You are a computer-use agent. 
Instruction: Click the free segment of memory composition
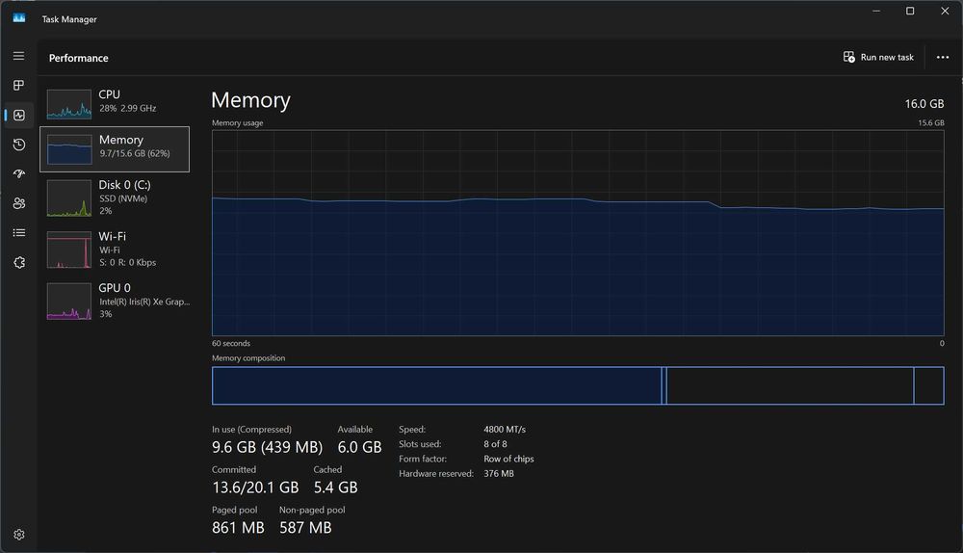click(x=928, y=386)
